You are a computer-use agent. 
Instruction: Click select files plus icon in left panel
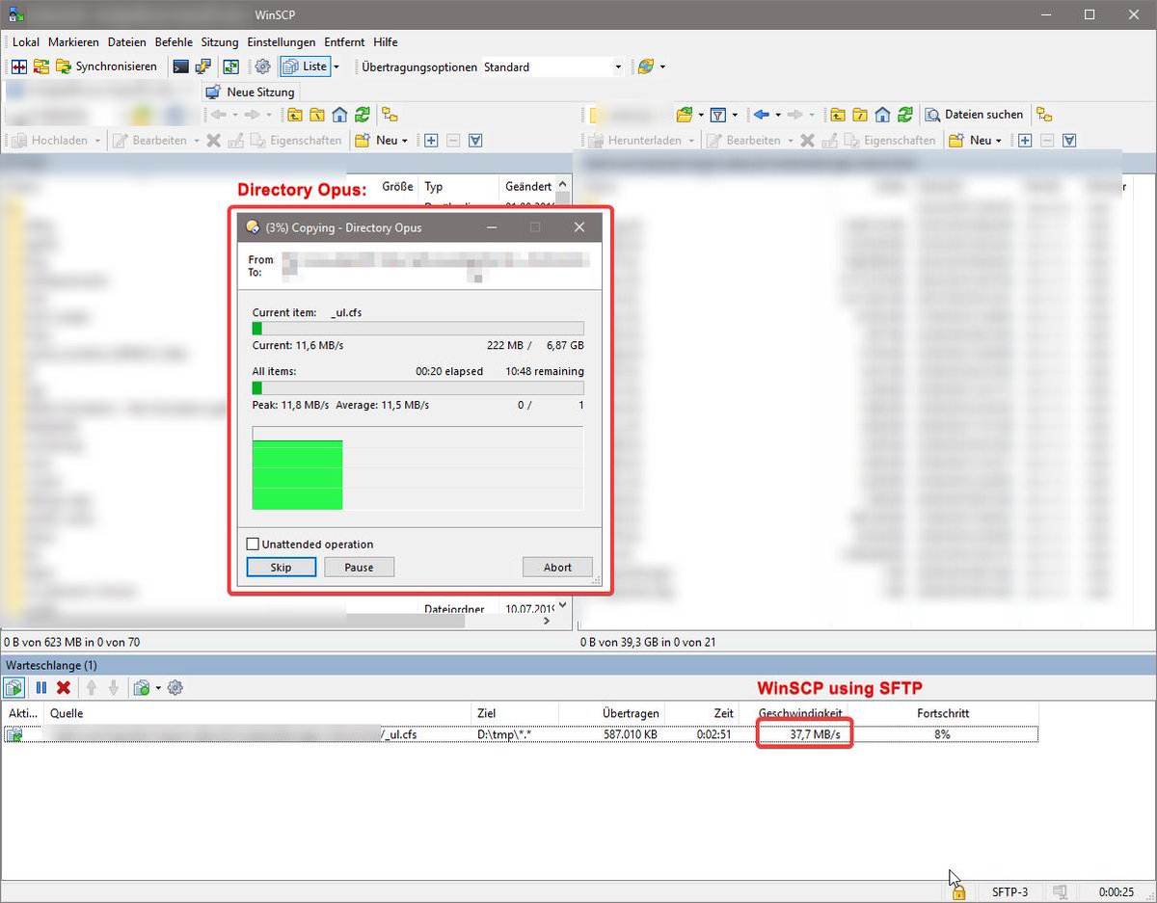click(x=431, y=140)
